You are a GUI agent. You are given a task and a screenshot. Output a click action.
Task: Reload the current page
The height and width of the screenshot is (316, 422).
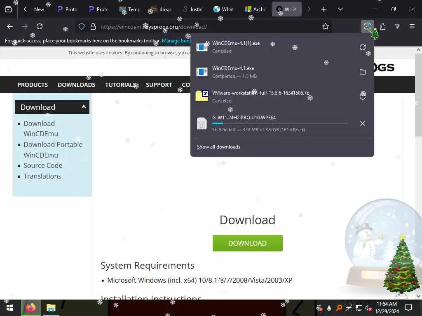pos(40,26)
